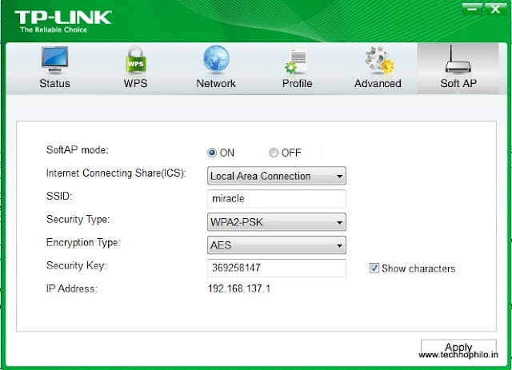Screen dimensions: 512x370
Task: Uncheck the Show characters checkbox
Action: [x=374, y=269]
